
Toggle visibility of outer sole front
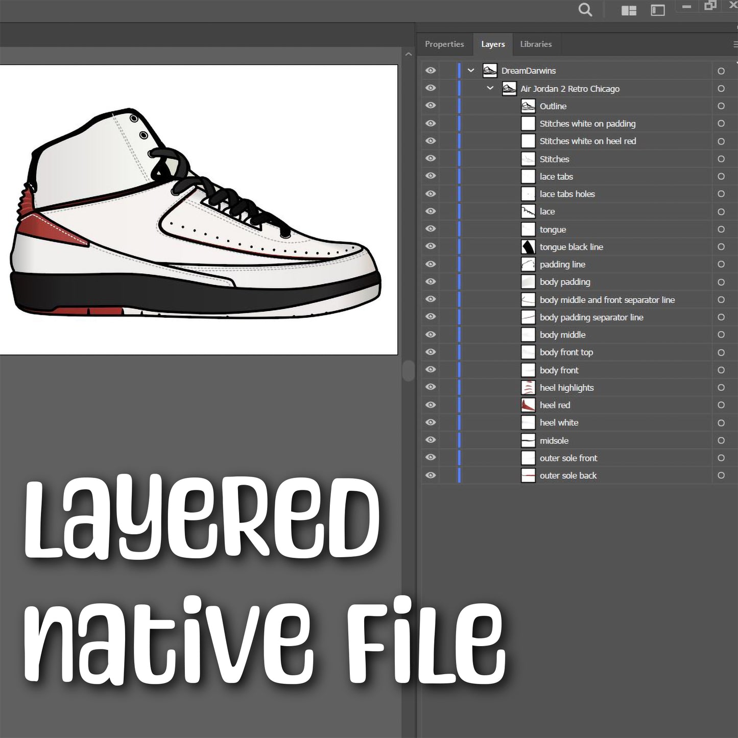[x=431, y=458]
